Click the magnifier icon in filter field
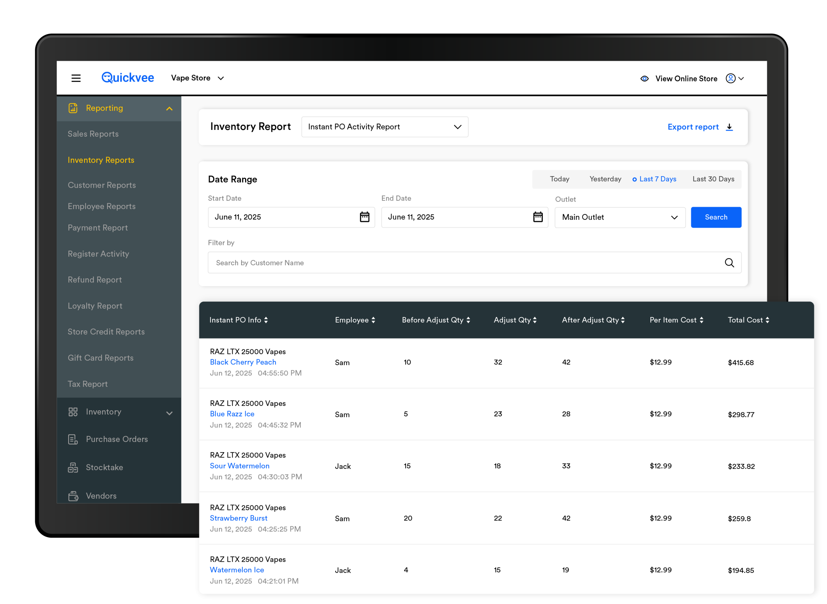 pos(729,263)
